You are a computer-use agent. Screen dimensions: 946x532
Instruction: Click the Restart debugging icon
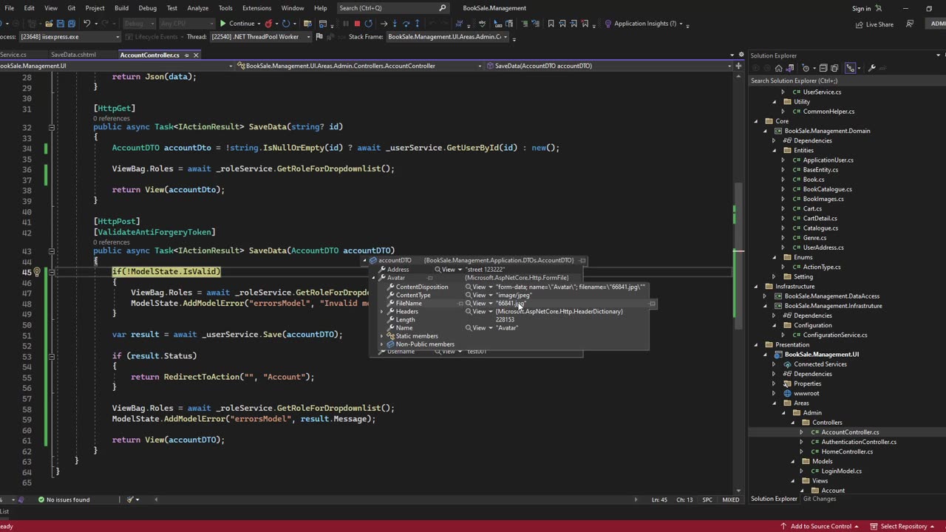pyautogui.click(x=368, y=24)
